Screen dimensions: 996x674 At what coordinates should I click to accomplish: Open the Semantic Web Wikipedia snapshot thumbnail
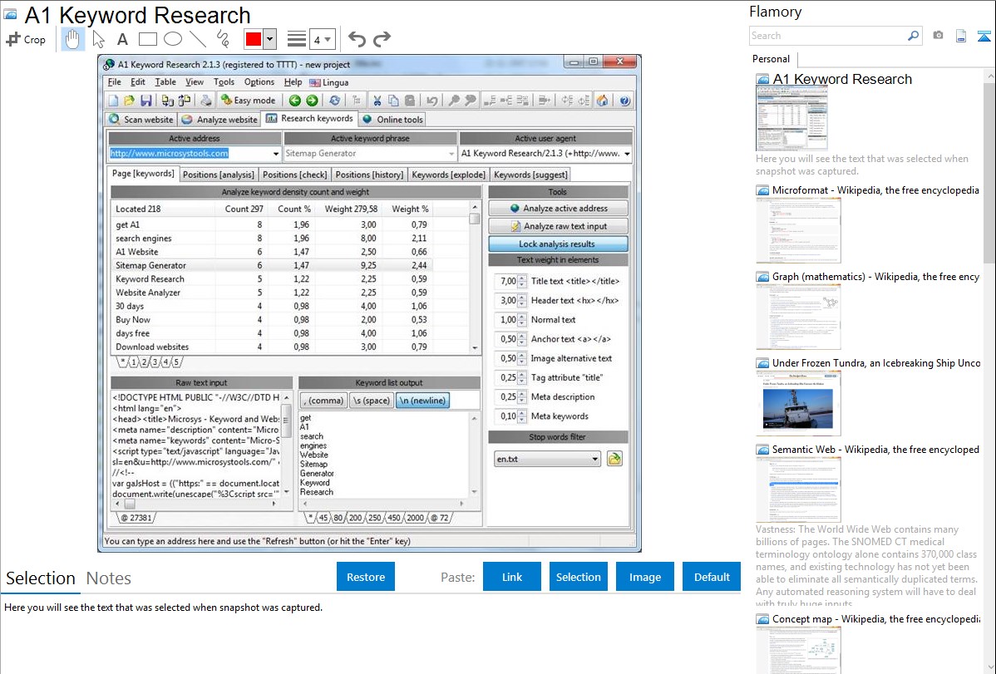(x=798, y=490)
